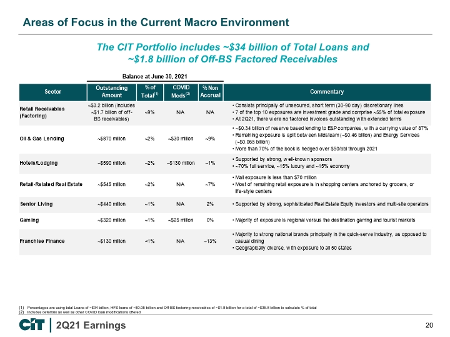Viewport: 450px width, 337px height.
Task: Click the 'Commentary' column header
Action: [x=327, y=92]
